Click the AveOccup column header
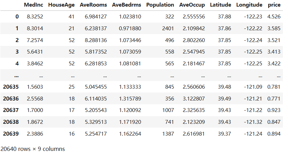The width and height of the screenshot is (285, 153). point(191,5)
